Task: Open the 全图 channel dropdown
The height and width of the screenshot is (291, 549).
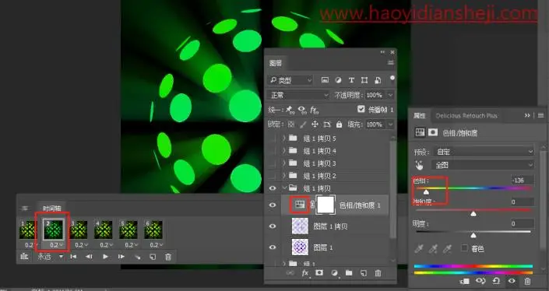Action: [484, 165]
